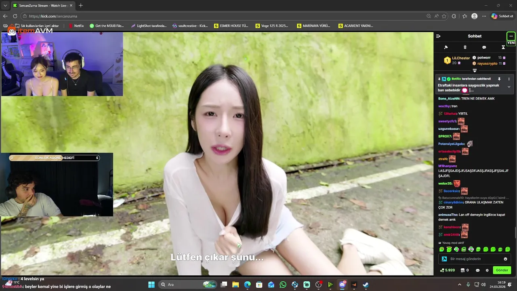Viewport: 517px width, 291px height.
Task: Open the MARİNAYA YÜRÜ bookmark
Action: (314, 26)
